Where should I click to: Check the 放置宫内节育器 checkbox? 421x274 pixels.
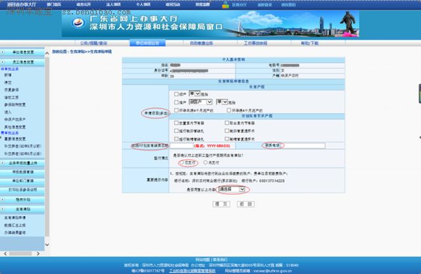[x=177, y=123]
